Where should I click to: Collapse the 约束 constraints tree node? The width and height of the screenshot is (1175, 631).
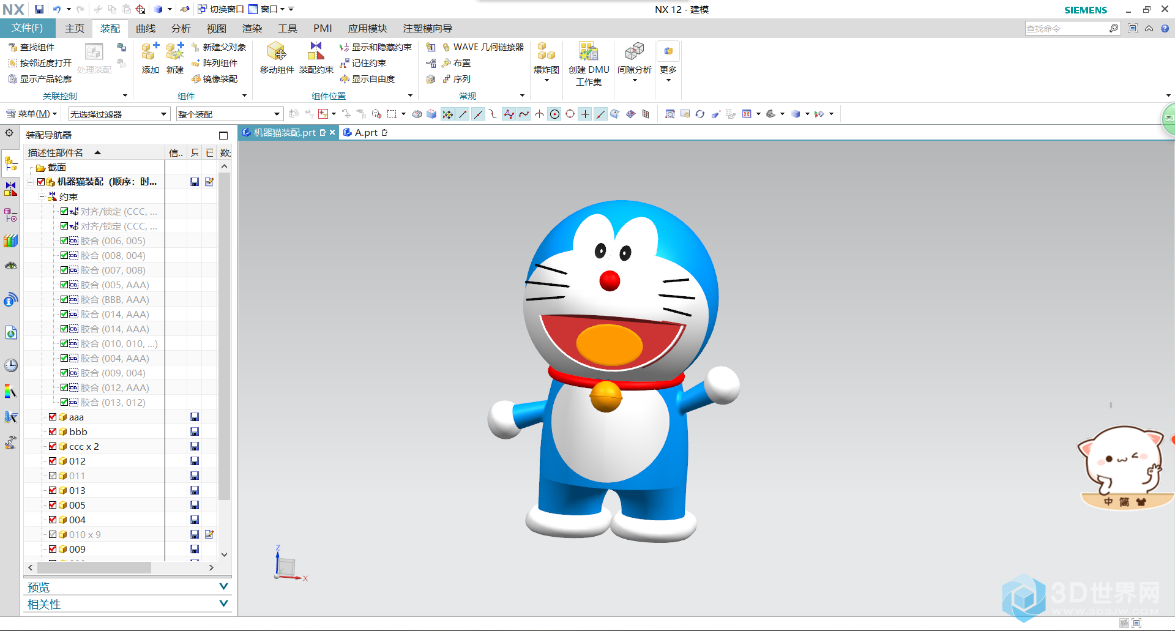[42, 196]
